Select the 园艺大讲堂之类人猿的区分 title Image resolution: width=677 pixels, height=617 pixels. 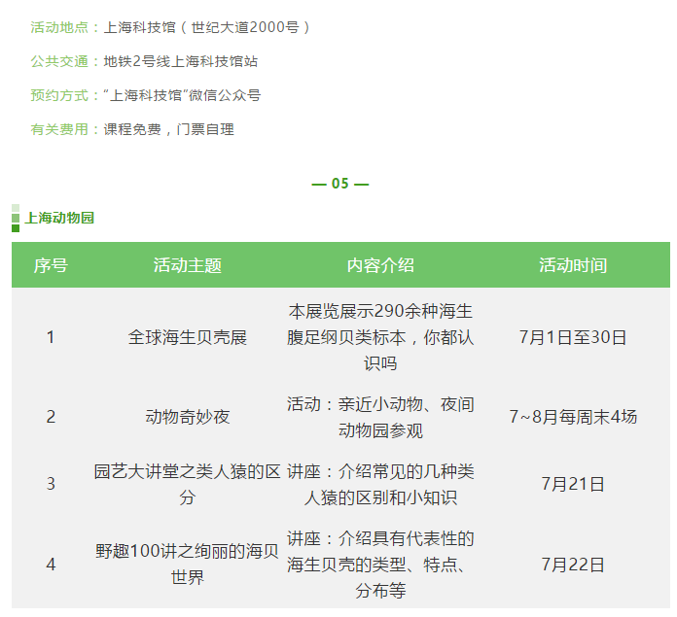(188, 484)
